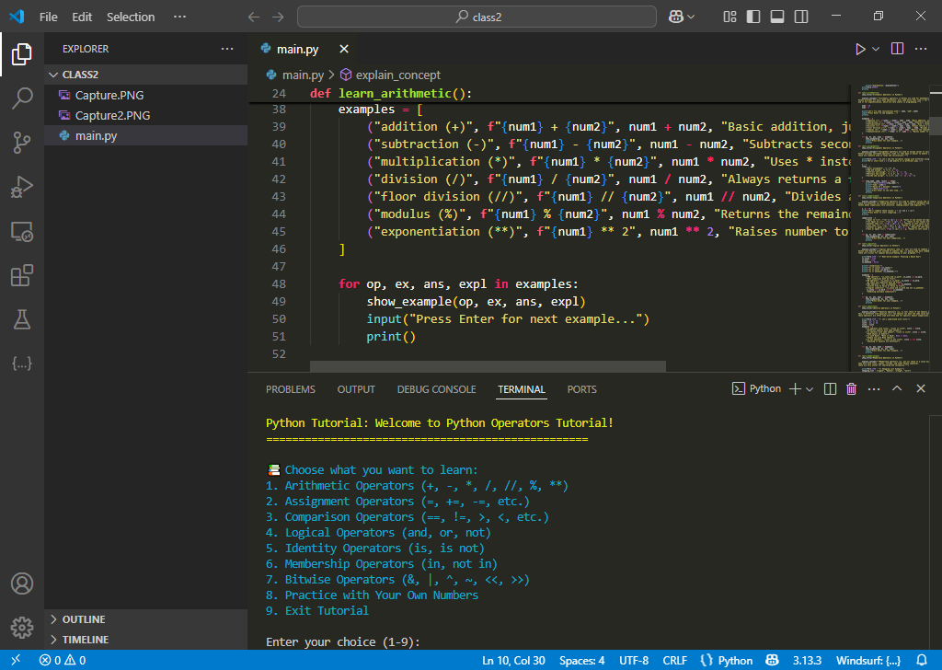
Task: Open the Extensions view icon
Action: pos(22,275)
